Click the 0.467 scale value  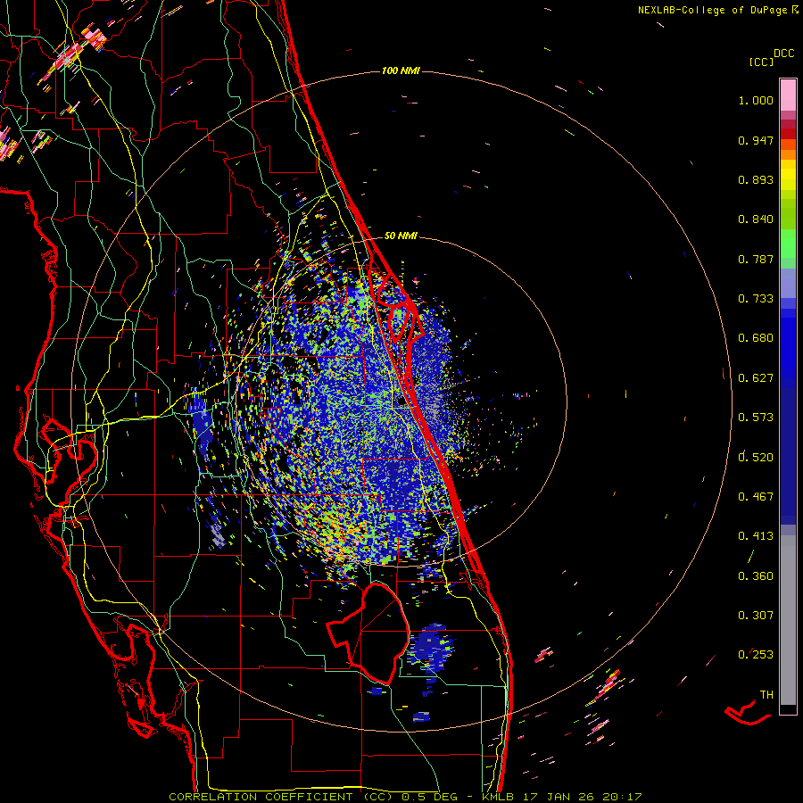(x=756, y=497)
